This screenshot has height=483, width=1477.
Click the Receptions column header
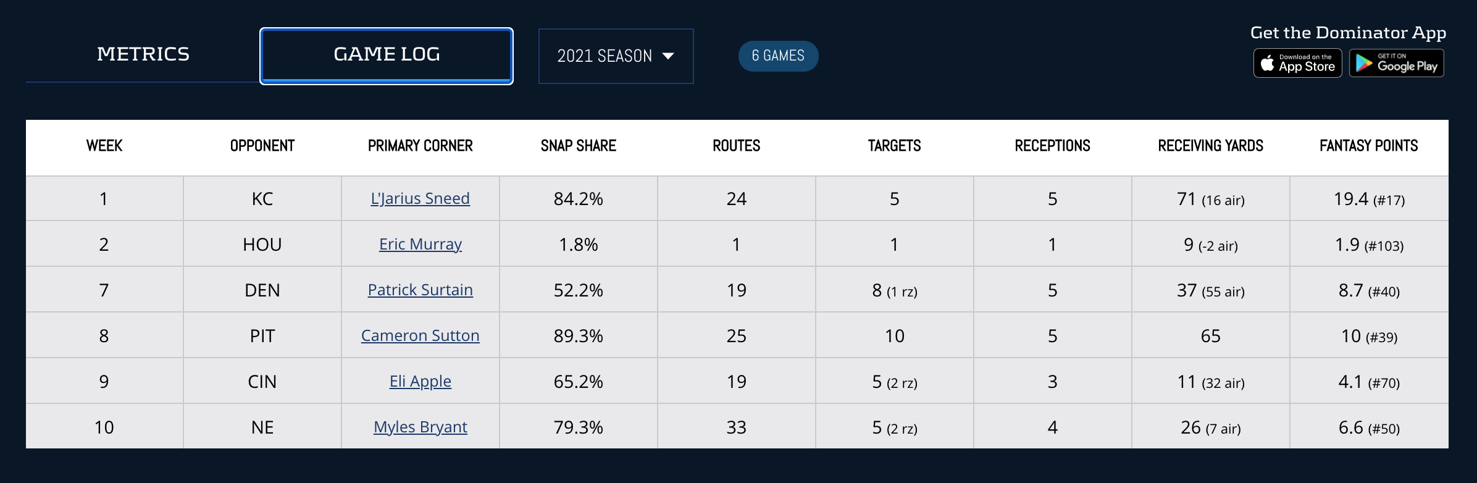[x=1052, y=146]
